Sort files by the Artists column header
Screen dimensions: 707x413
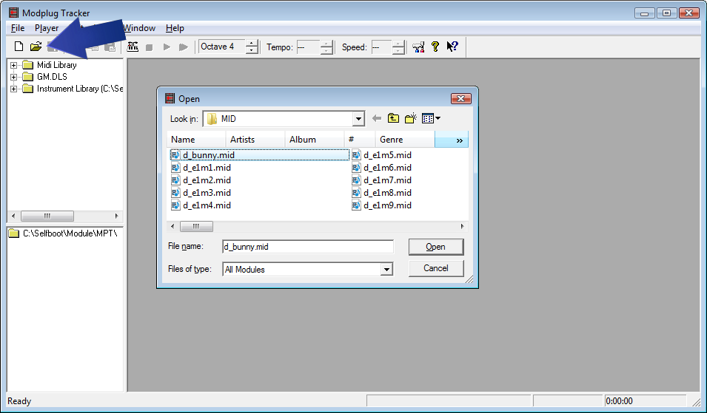coord(255,140)
